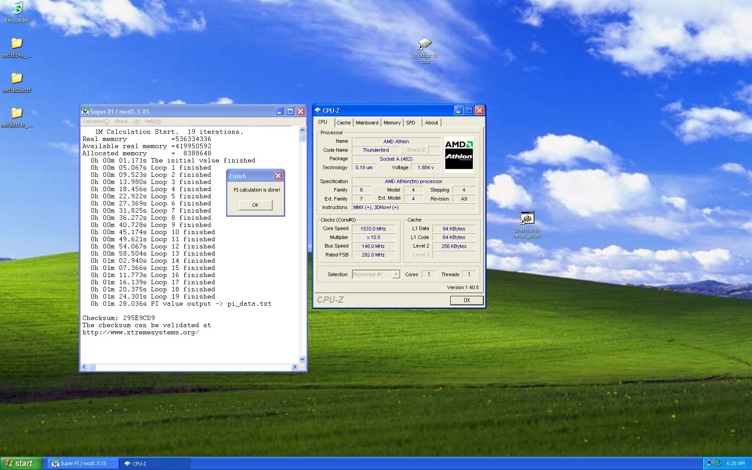The width and height of the screenshot is (752, 470).
Task: Open the Recycle Bin desktop icon
Action: tap(17, 12)
